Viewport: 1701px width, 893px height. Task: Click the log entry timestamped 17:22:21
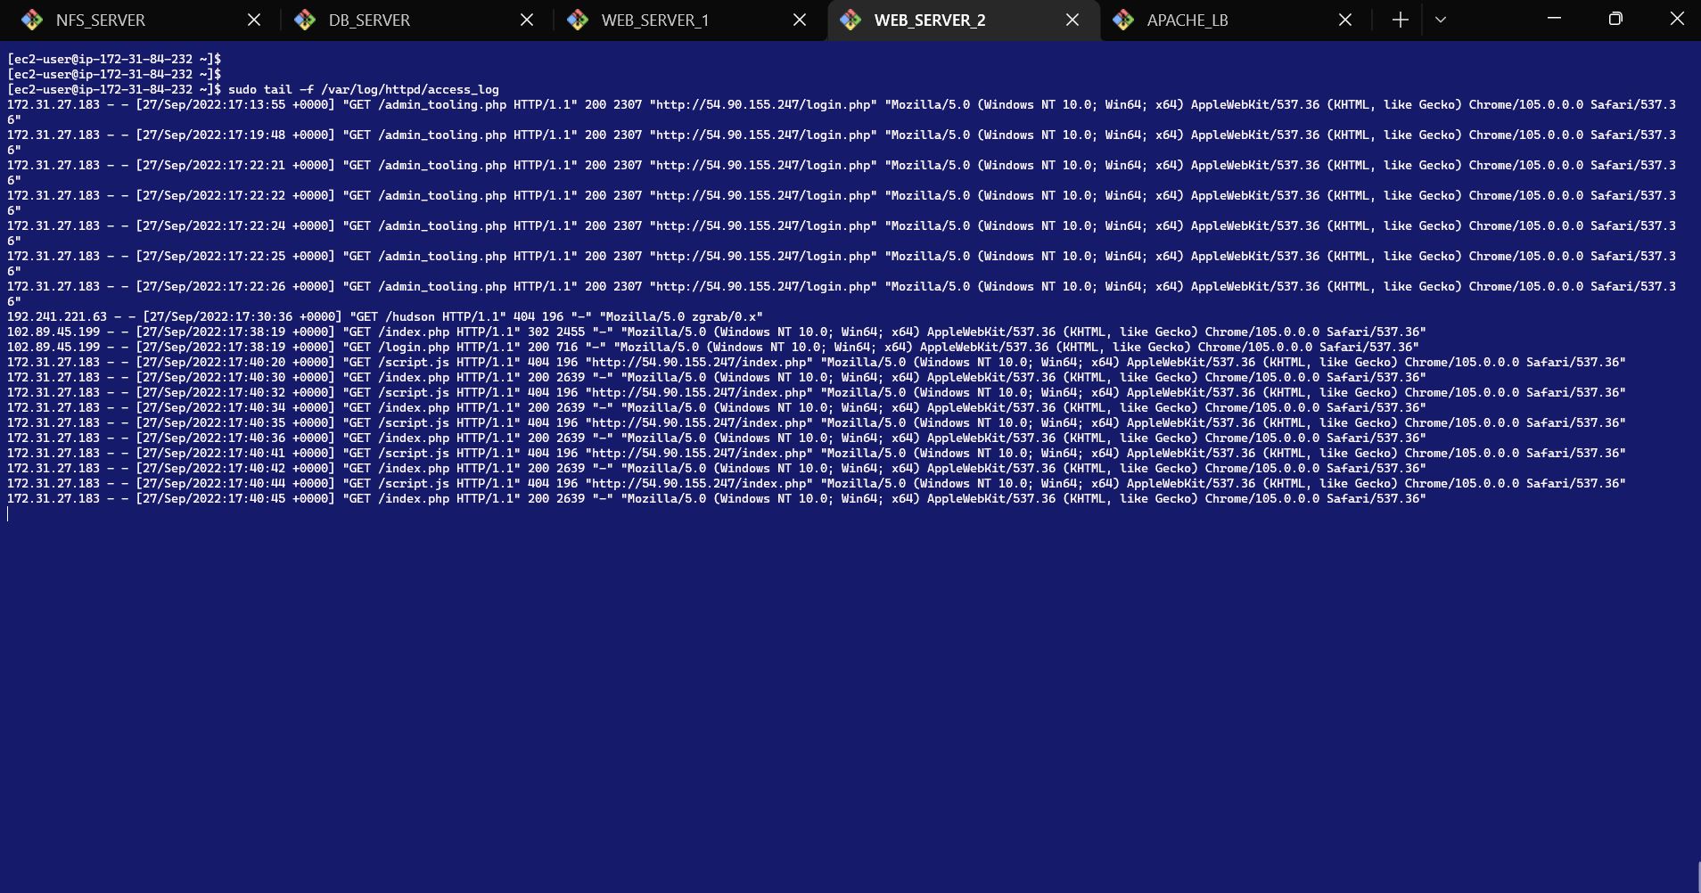point(842,173)
